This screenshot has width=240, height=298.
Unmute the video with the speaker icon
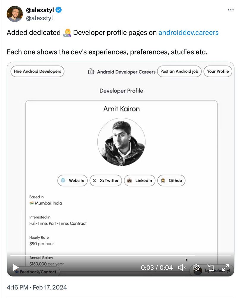182,268
